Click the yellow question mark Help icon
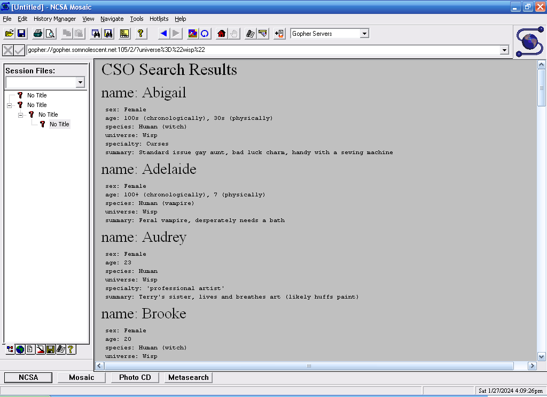 140,34
